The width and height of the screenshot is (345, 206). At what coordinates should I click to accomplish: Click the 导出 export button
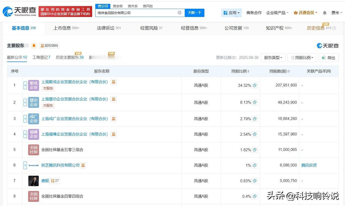pyautogui.click(x=329, y=58)
